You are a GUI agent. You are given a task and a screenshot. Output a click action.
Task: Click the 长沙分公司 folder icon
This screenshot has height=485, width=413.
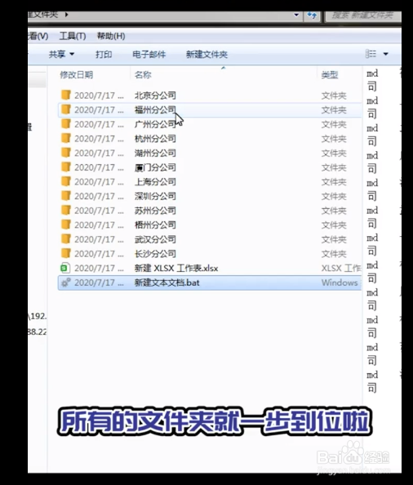65,253
